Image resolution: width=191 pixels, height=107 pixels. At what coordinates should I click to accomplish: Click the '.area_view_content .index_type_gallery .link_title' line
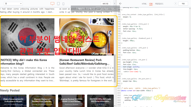pyautogui.click(x=143, y=15)
